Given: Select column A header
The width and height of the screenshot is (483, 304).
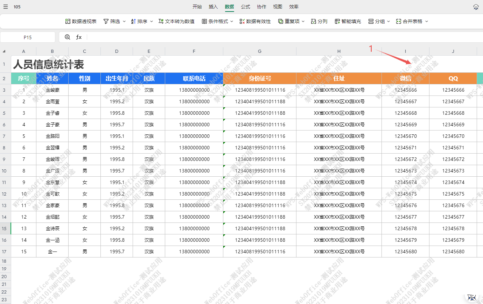Looking at the screenshot, I should tap(23, 51).
